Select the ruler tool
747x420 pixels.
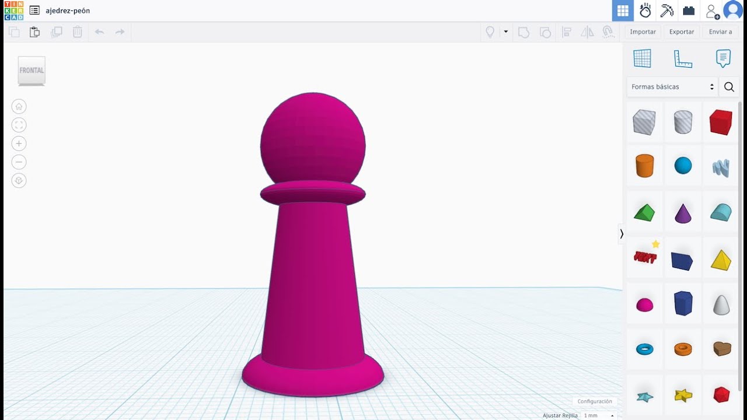683,58
